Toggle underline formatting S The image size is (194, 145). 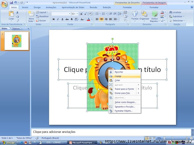(x=62, y=19)
